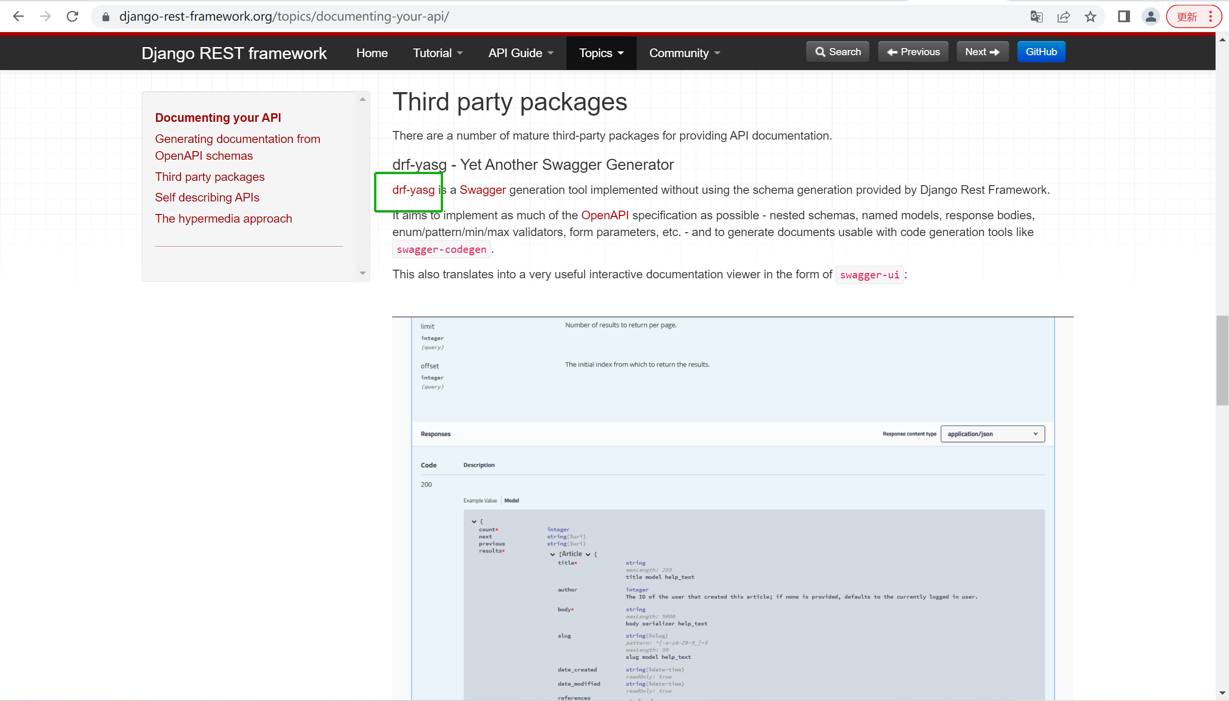1229x701 pixels.
Task: Click the Third party packages heading
Action: (x=509, y=102)
